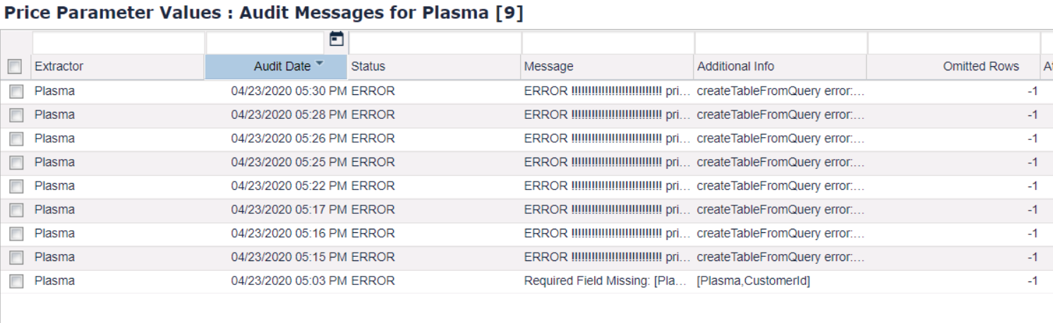
Task: Sort by the Extractor column header
Action: pos(59,67)
